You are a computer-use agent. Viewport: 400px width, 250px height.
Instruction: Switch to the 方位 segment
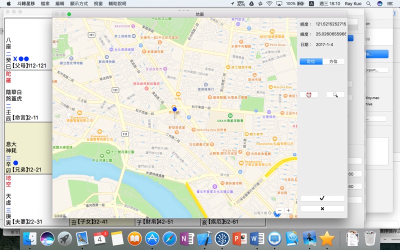pyautogui.click(x=333, y=61)
